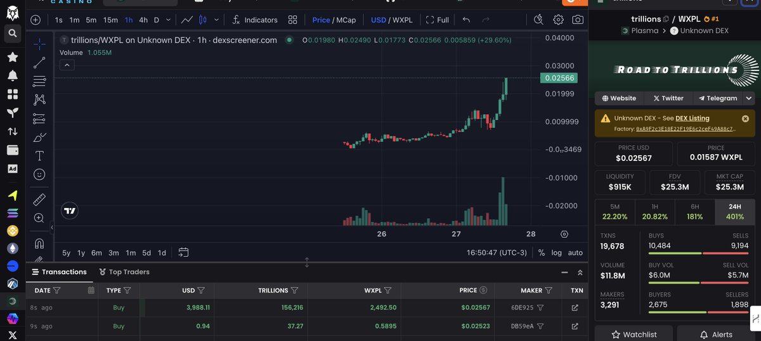
Task: Expand the timeframe dropdown arrow after D
Action: [x=168, y=20]
